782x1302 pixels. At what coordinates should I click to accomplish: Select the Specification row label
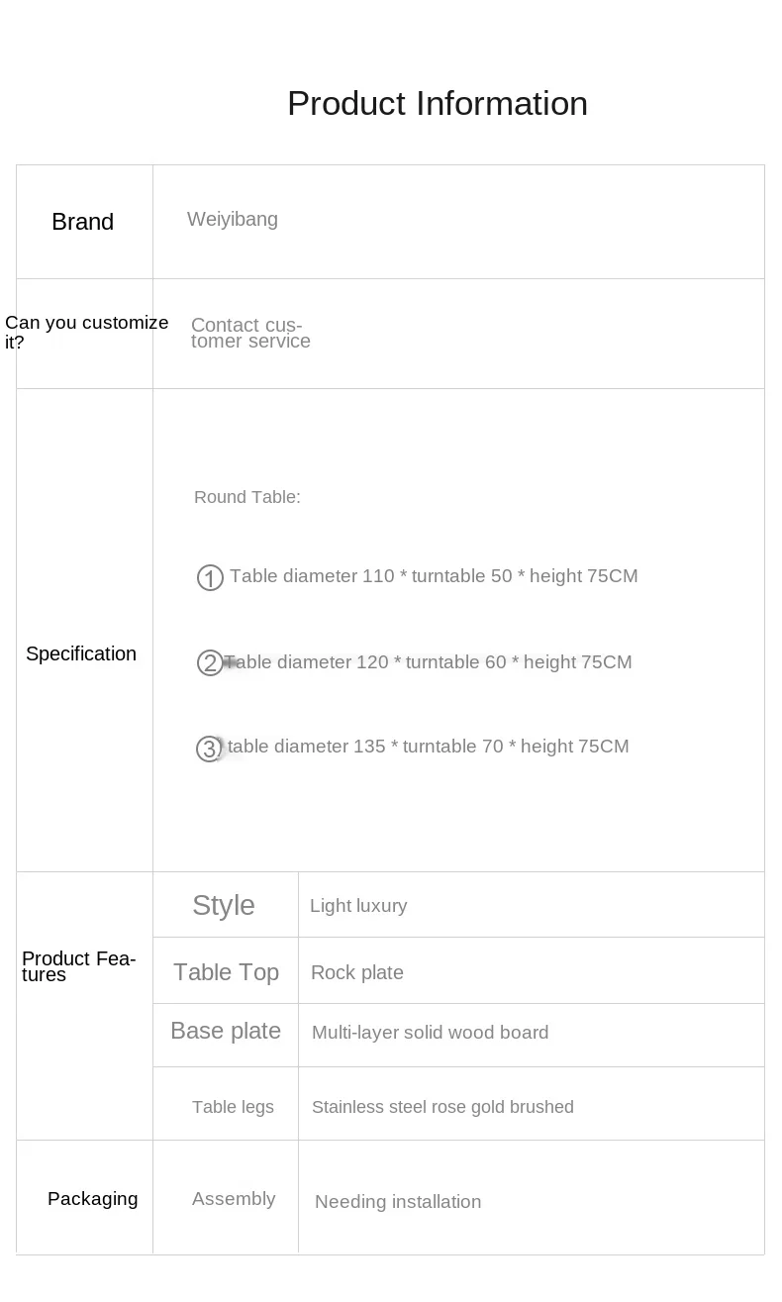tap(81, 653)
